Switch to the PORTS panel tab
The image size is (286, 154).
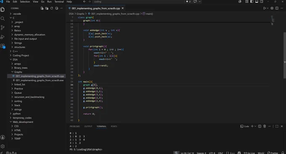(x=114, y=126)
